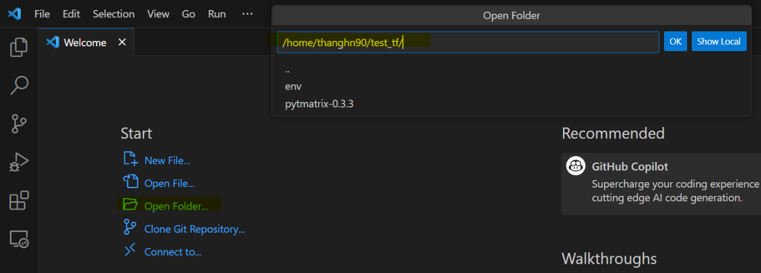The image size is (761, 273).
Task: Click the Connect to remote icon
Action: tap(130, 251)
